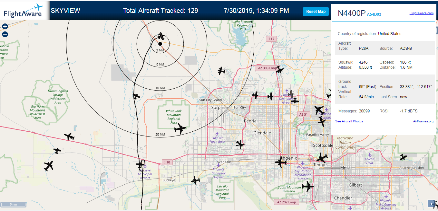Click the Phoenix Deer Valley Airport symbol
The height and width of the screenshot is (211, 438).
287,91
